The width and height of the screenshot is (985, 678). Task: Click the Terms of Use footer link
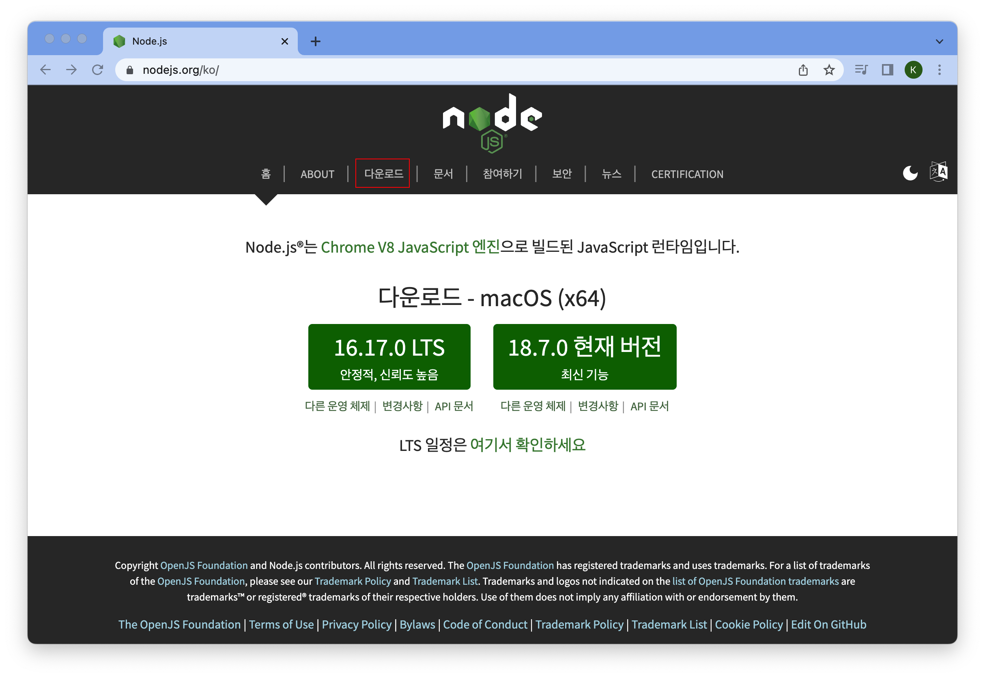point(281,624)
